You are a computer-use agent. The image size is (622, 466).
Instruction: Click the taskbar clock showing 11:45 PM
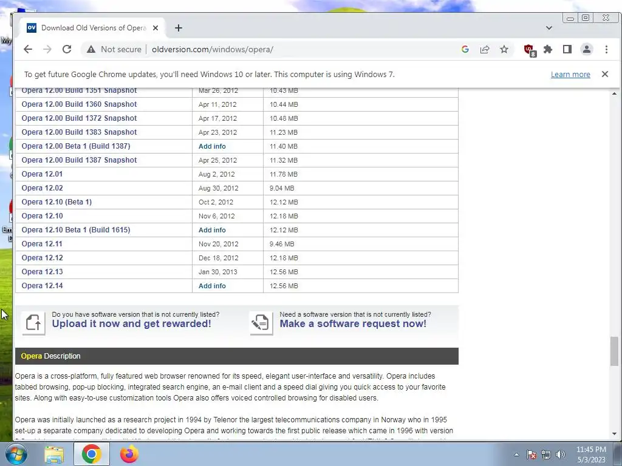click(591, 454)
